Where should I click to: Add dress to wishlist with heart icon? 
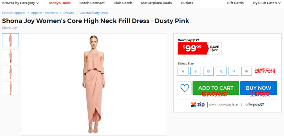(185, 88)
